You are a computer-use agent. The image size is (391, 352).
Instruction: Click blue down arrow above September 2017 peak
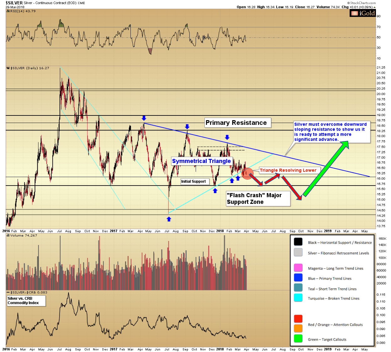[x=187, y=126]
